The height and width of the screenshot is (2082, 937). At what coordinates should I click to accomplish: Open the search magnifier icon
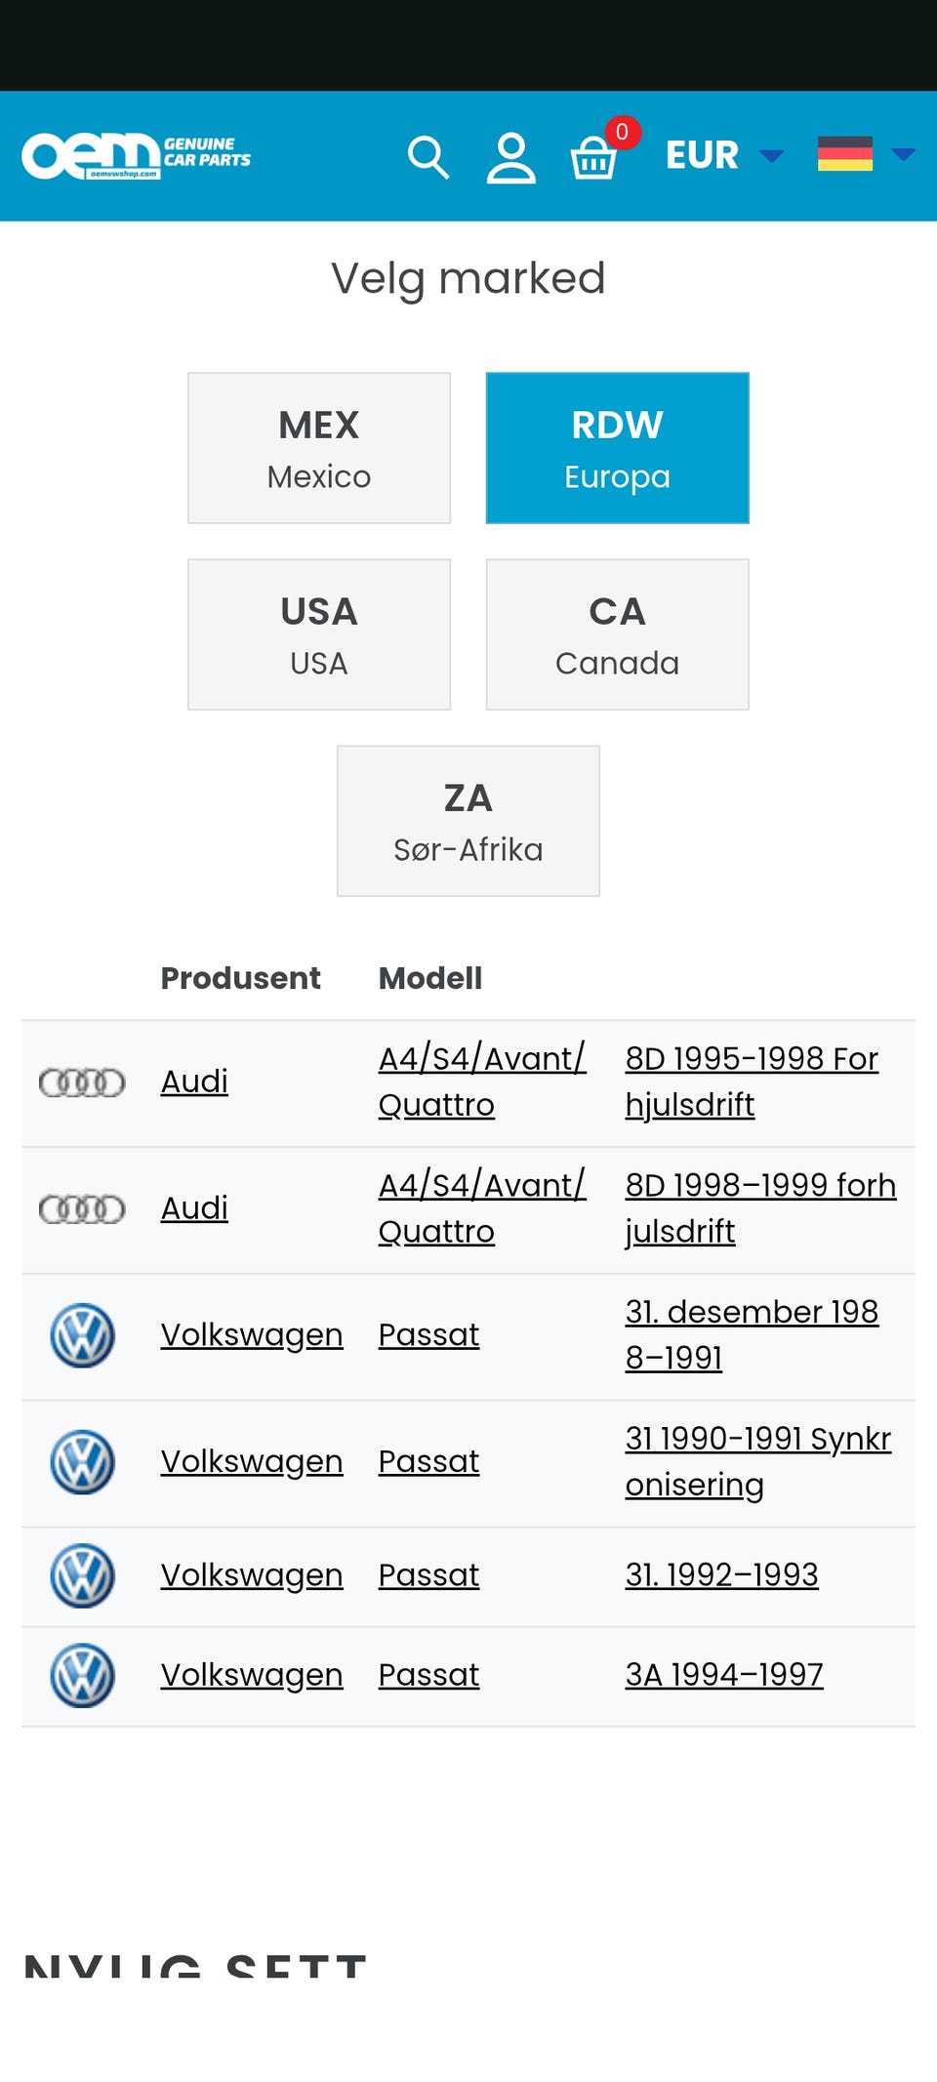tap(428, 157)
